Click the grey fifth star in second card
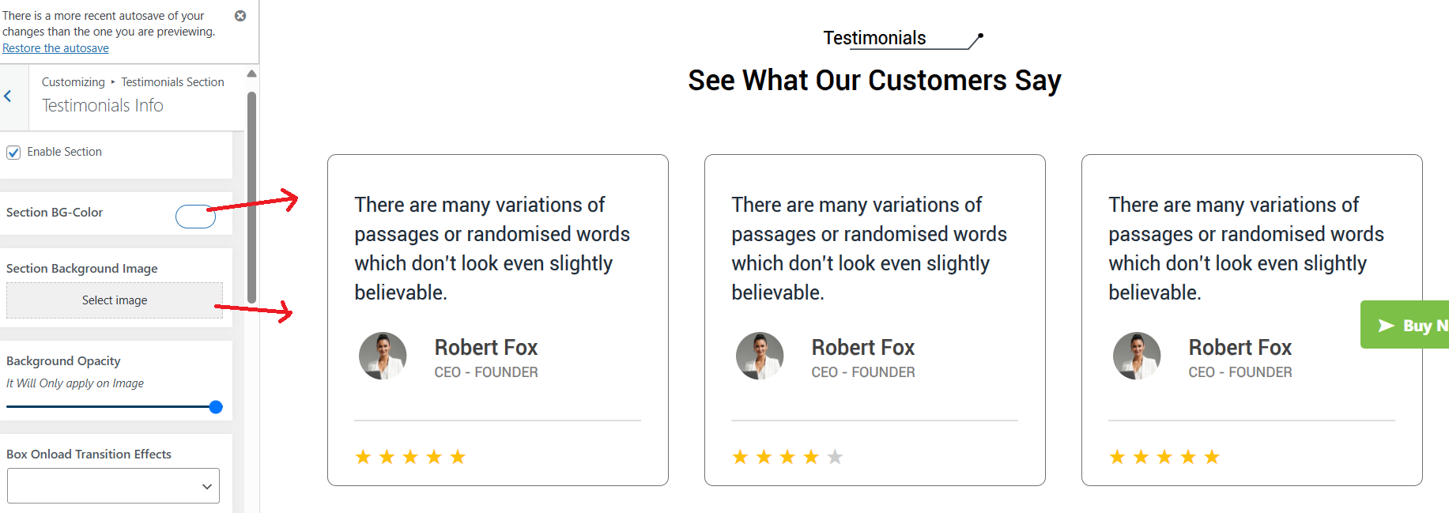This screenshot has height=513, width=1449. pos(835,457)
